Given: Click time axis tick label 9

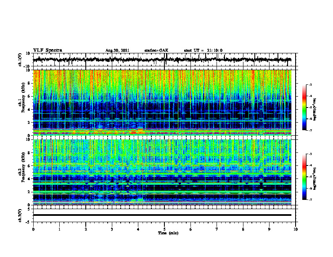Looking at the screenshot, I should tap(269, 229).
